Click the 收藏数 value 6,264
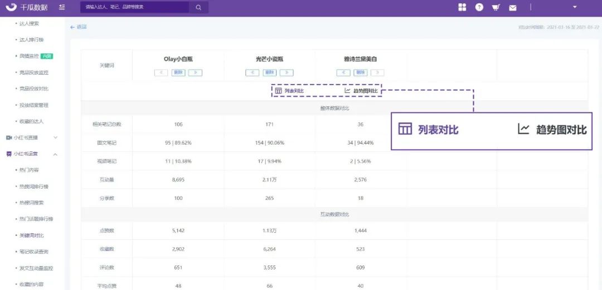 (x=269, y=249)
